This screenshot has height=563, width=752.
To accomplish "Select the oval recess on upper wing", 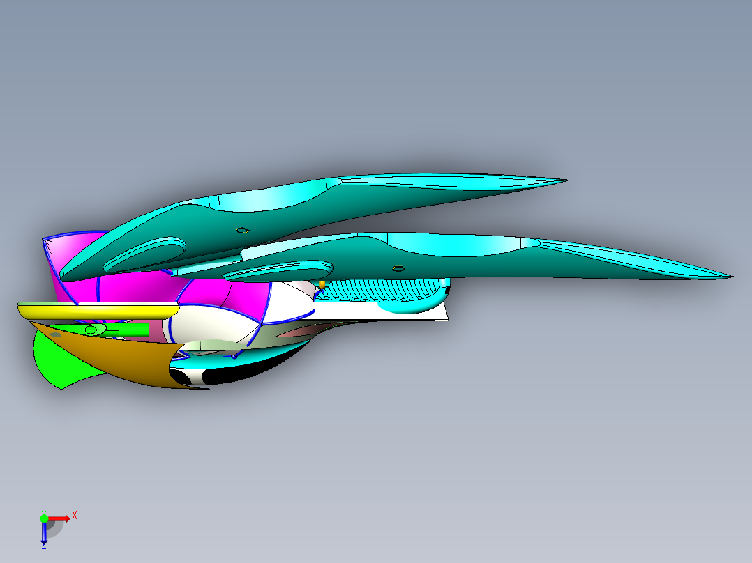I will pyautogui.click(x=145, y=254).
